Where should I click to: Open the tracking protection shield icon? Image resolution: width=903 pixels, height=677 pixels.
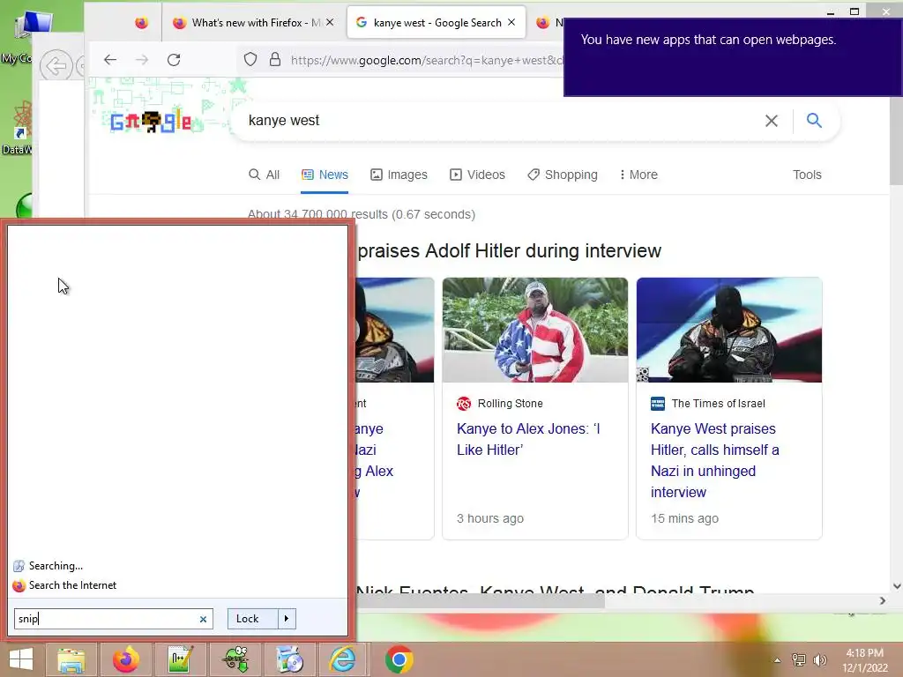click(250, 59)
